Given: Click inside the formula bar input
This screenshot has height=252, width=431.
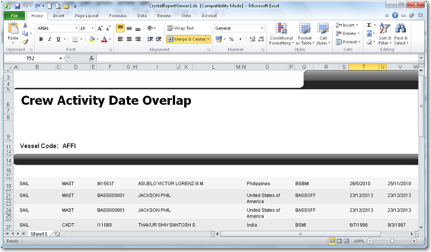Looking at the screenshot, I should tap(253, 58).
